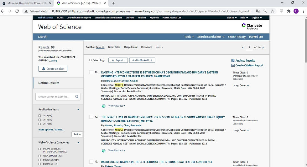Click the translate page icon

[x=258, y=11]
